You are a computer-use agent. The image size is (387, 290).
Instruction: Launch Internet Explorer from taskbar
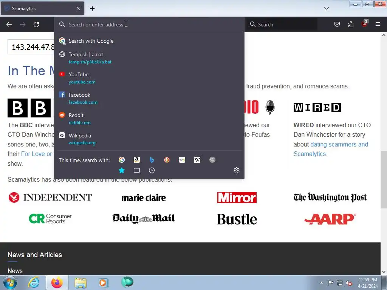[x=34, y=282]
